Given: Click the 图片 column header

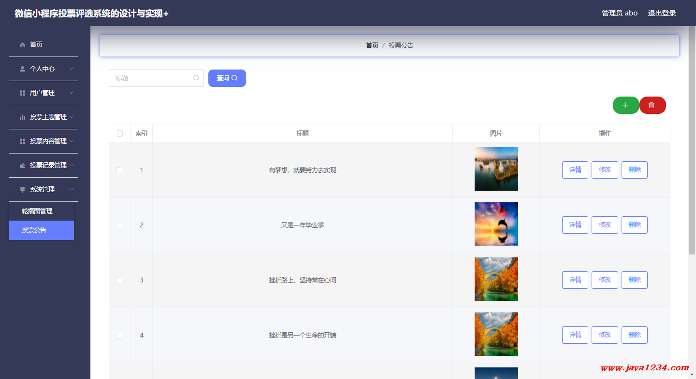Looking at the screenshot, I should 496,134.
